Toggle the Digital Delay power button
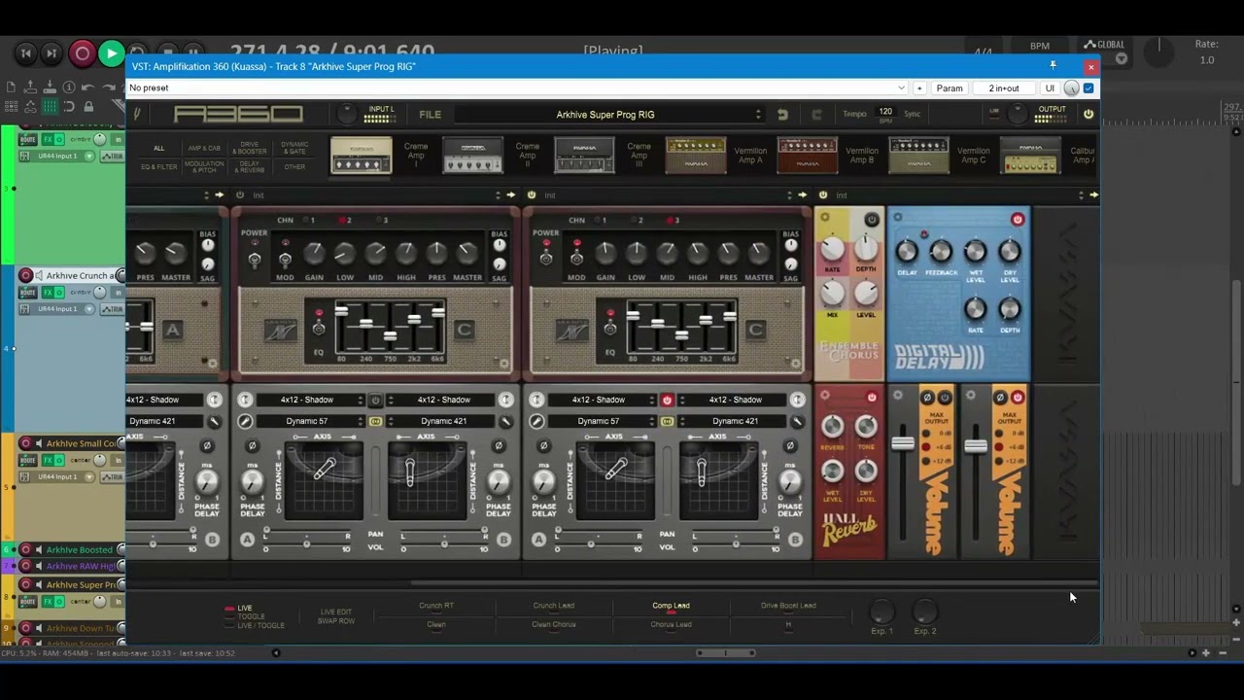 pyautogui.click(x=1018, y=220)
